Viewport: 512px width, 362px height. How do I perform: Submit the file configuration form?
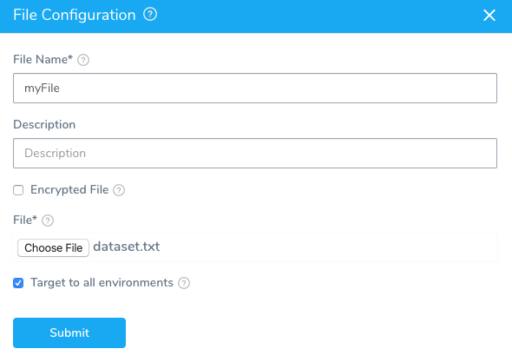(x=69, y=332)
